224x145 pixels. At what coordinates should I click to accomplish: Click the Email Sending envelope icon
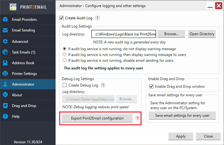click(x=5, y=30)
